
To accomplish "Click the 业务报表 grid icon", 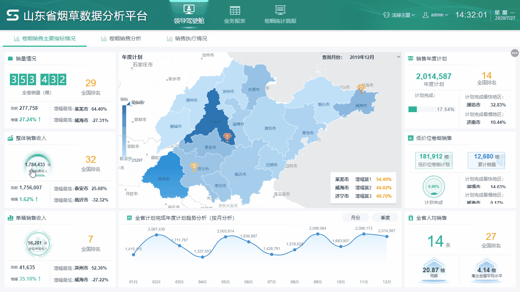I will (235, 10).
